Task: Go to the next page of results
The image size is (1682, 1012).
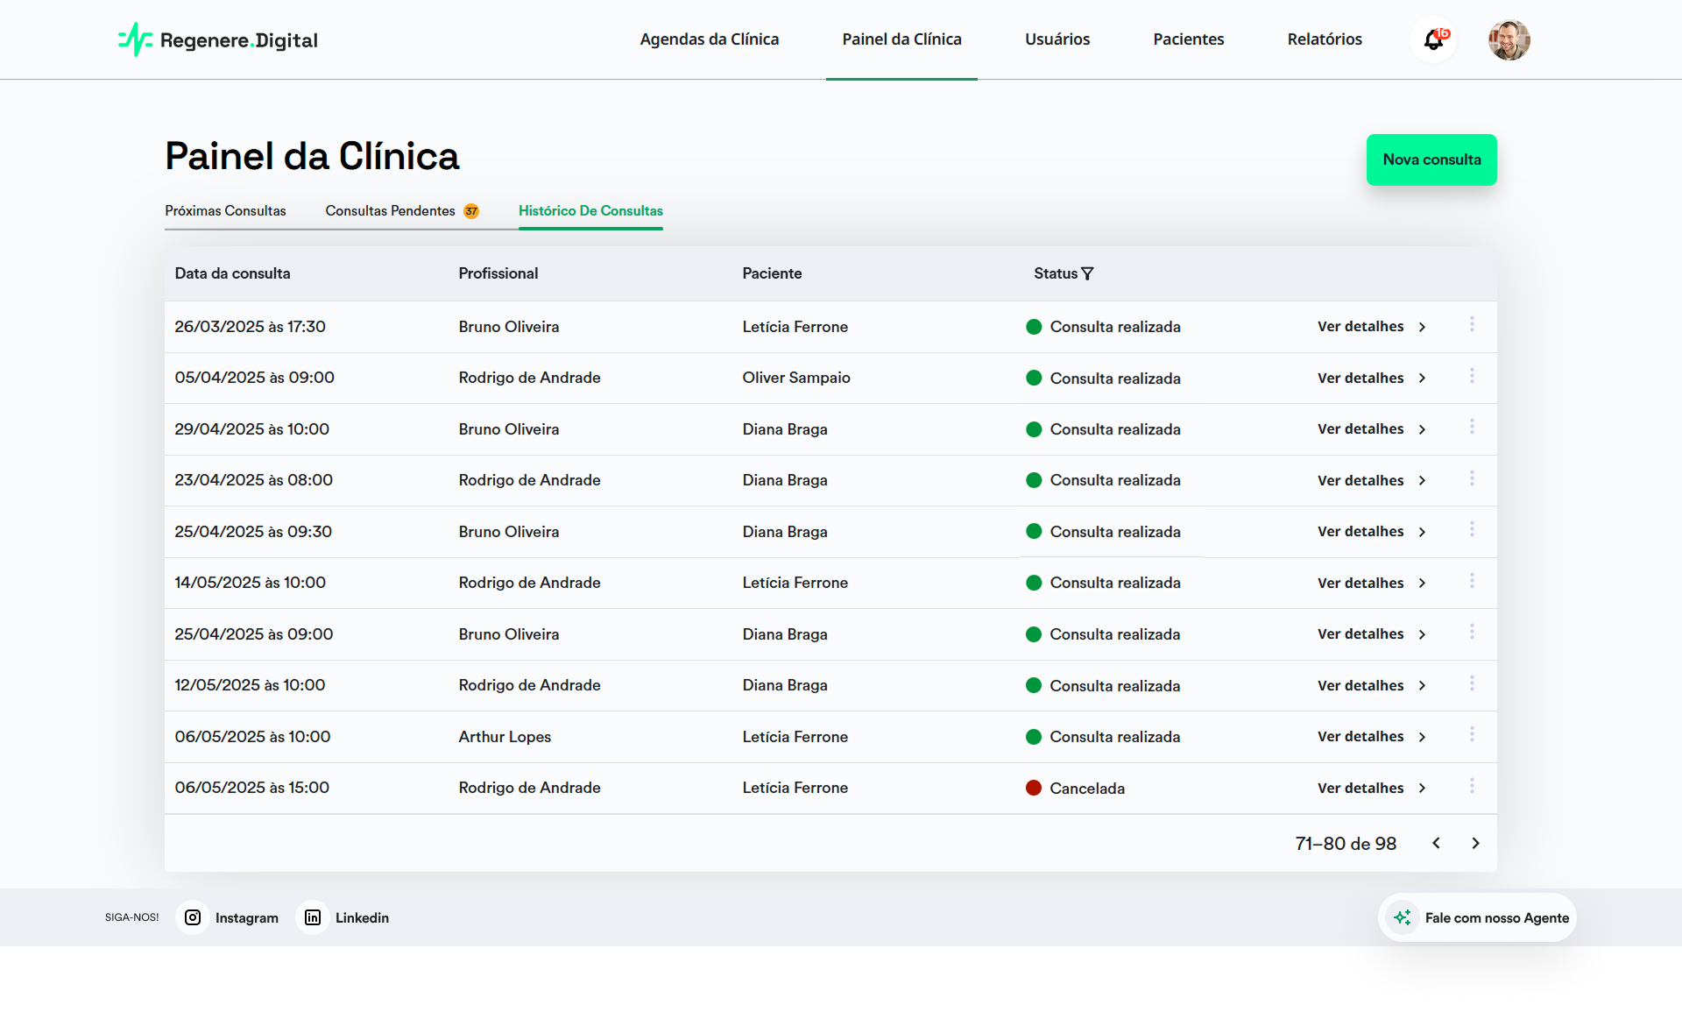Action: (1475, 843)
